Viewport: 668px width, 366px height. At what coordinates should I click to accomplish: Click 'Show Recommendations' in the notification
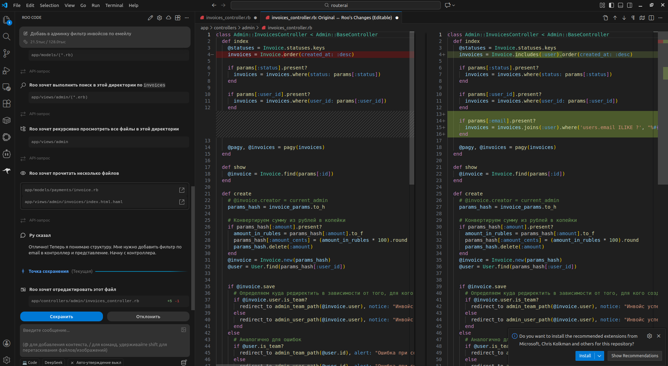pyautogui.click(x=634, y=356)
